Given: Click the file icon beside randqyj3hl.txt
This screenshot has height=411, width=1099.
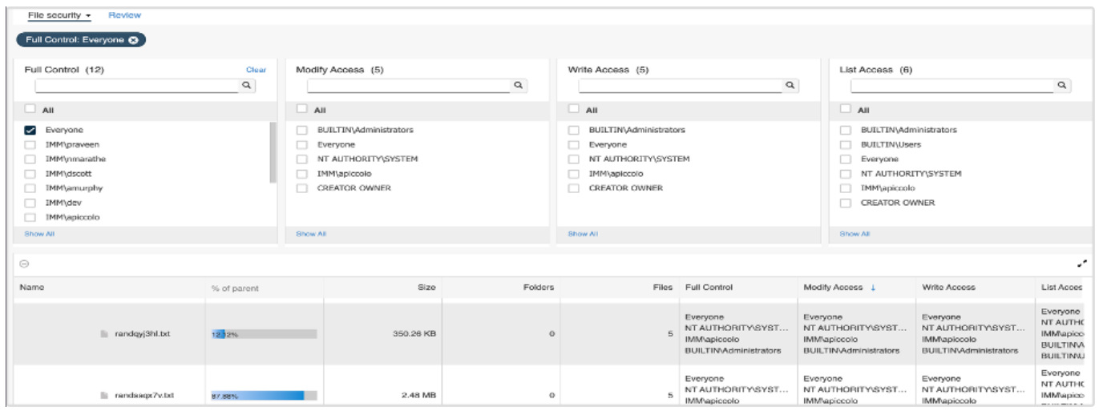Looking at the screenshot, I should click(104, 334).
